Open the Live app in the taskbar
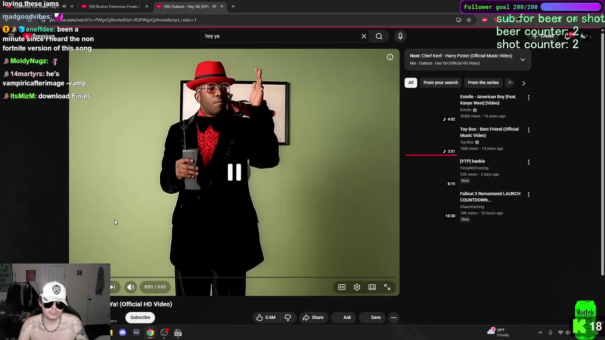The image size is (605, 340). (x=136, y=333)
